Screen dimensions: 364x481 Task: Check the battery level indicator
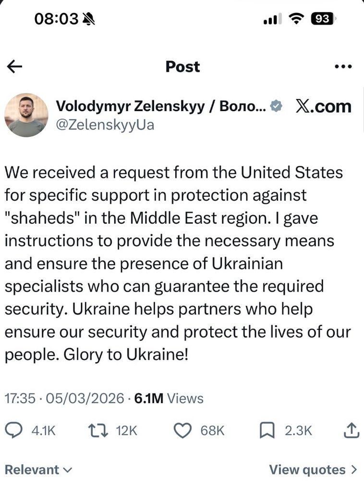click(x=323, y=18)
